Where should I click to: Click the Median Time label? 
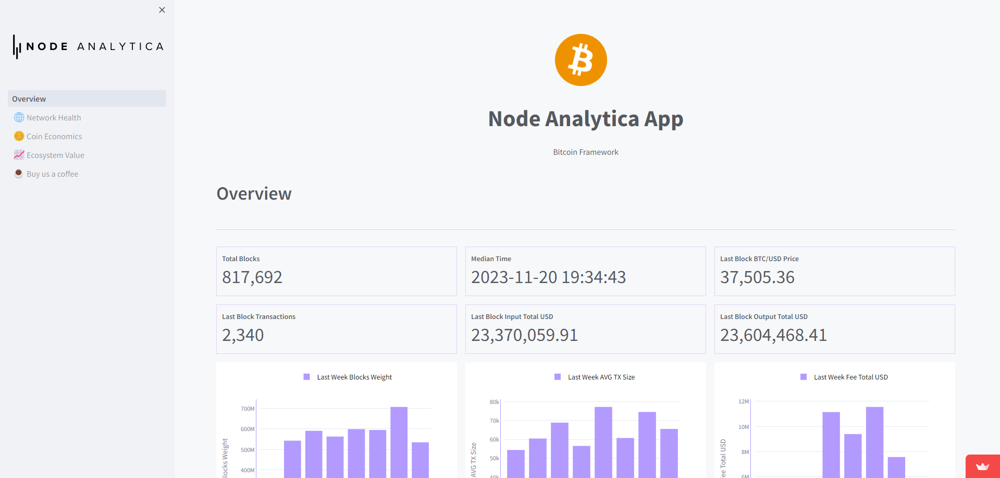pyautogui.click(x=491, y=259)
